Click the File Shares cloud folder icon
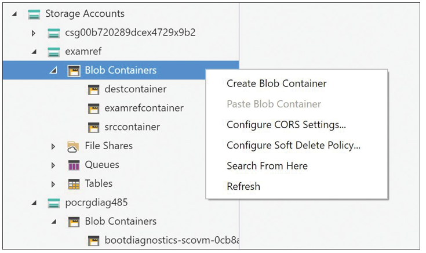 point(73,146)
